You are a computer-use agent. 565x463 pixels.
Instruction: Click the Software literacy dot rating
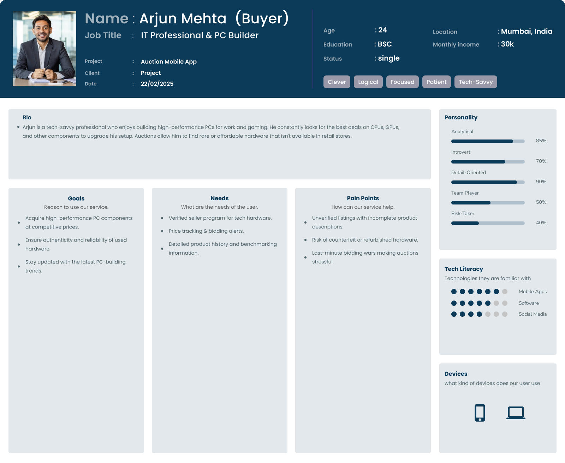pyautogui.click(x=479, y=303)
